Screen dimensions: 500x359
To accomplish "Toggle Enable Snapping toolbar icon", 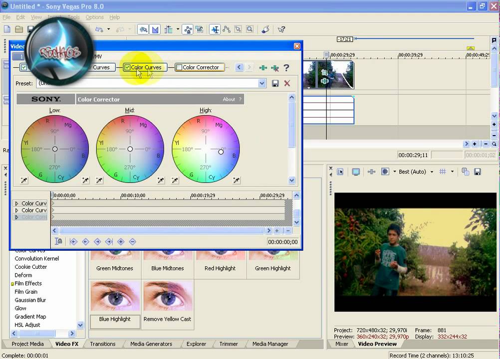I will 143,29.
